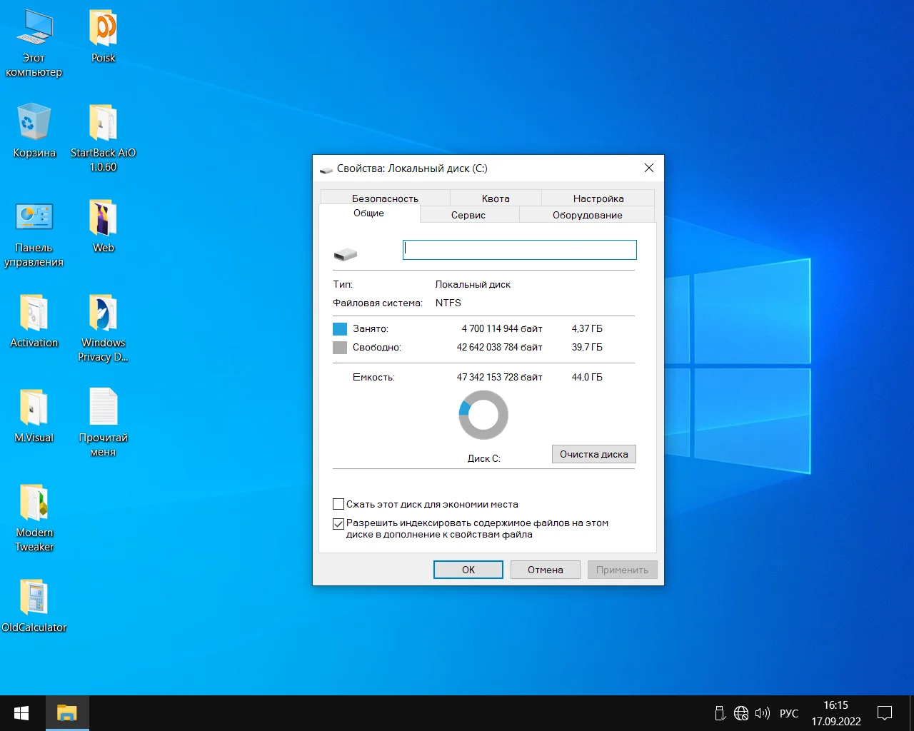Select the OldCalculator desktop icon
This screenshot has height=731, width=914.
pos(34,598)
